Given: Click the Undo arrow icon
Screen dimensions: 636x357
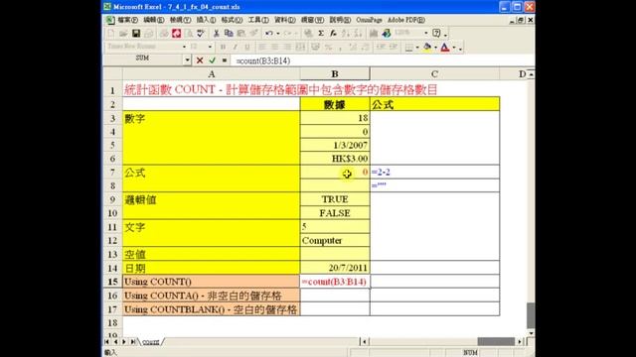Looking at the screenshot, I should (268, 33).
